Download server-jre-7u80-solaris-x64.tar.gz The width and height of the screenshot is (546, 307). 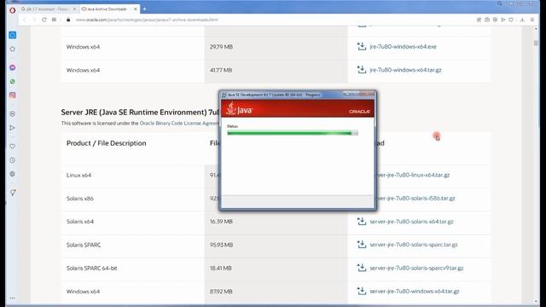[411, 222]
